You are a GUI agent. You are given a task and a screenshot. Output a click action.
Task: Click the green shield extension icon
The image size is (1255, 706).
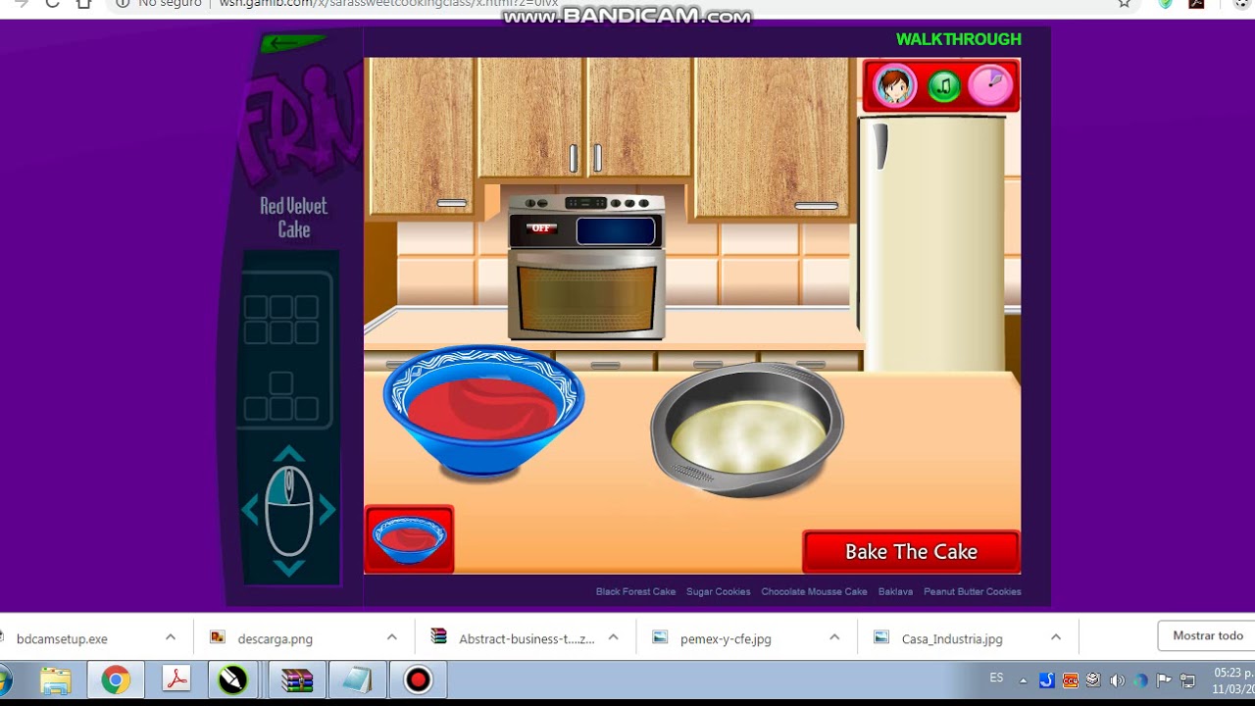click(1166, 4)
